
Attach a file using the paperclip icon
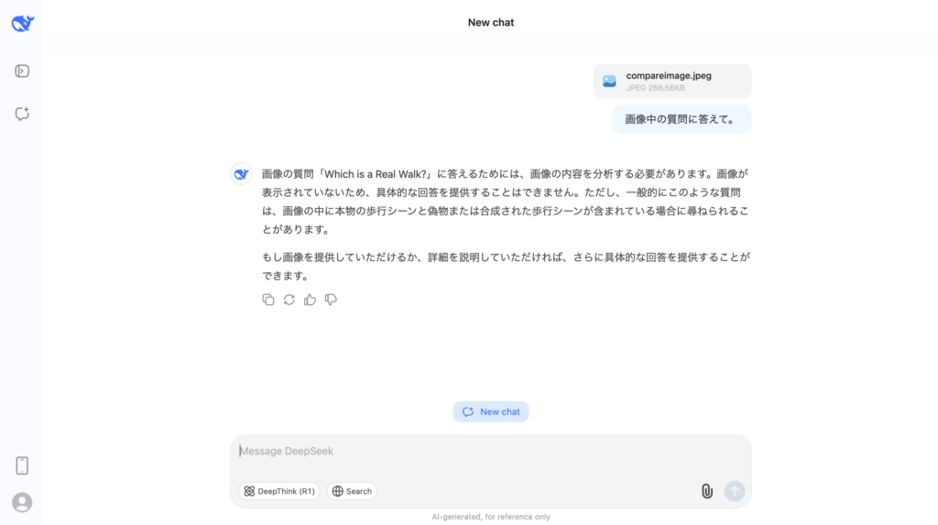tap(706, 491)
